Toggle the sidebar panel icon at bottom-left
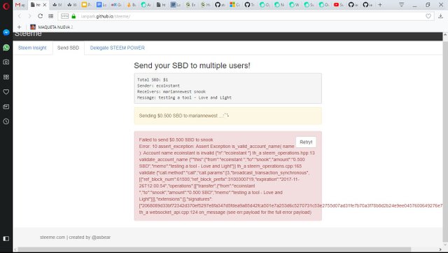 [6, 238]
